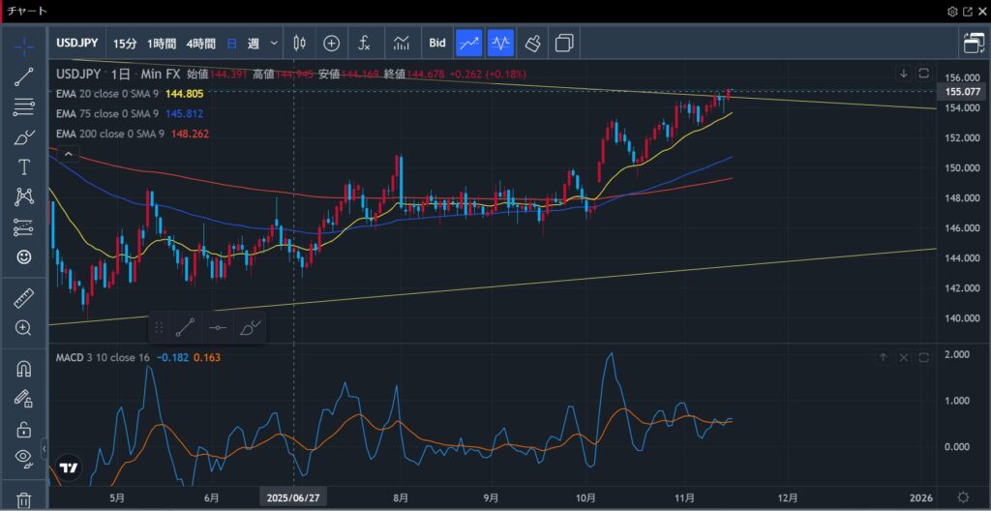Switch to the 4時間 timeframe
The height and width of the screenshot is (511, 991).
click(201, 44)
